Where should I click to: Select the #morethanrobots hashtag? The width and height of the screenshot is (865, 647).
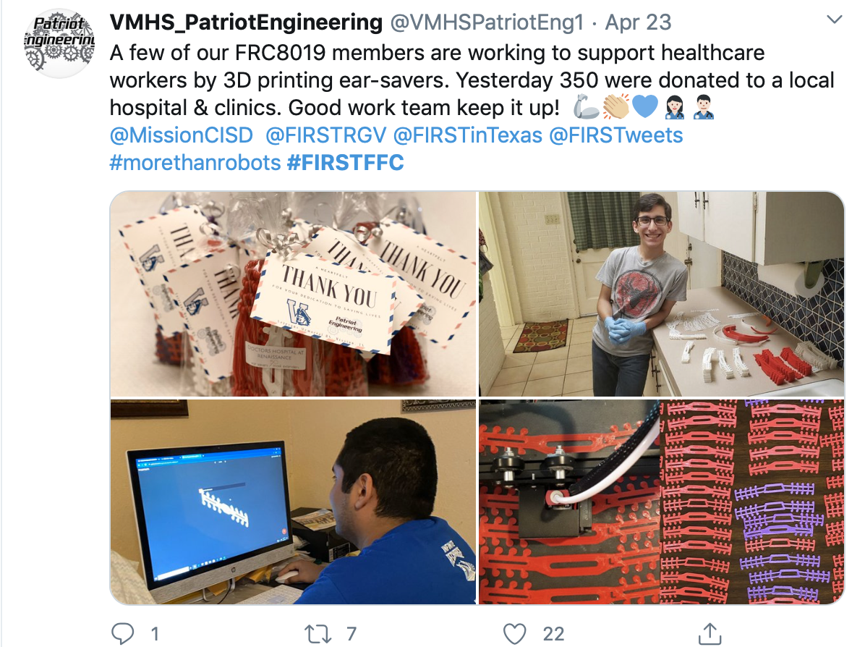195,163
